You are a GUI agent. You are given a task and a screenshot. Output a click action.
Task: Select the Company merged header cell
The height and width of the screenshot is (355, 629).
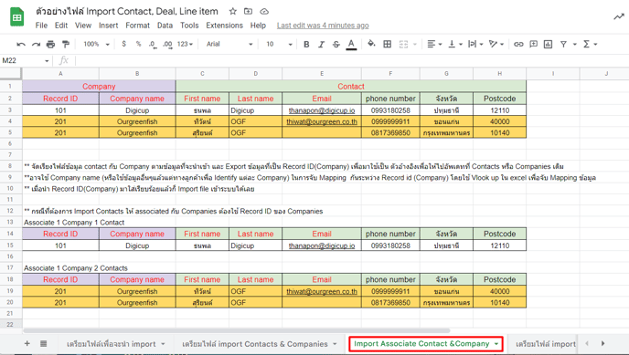[x=99, y=86]
